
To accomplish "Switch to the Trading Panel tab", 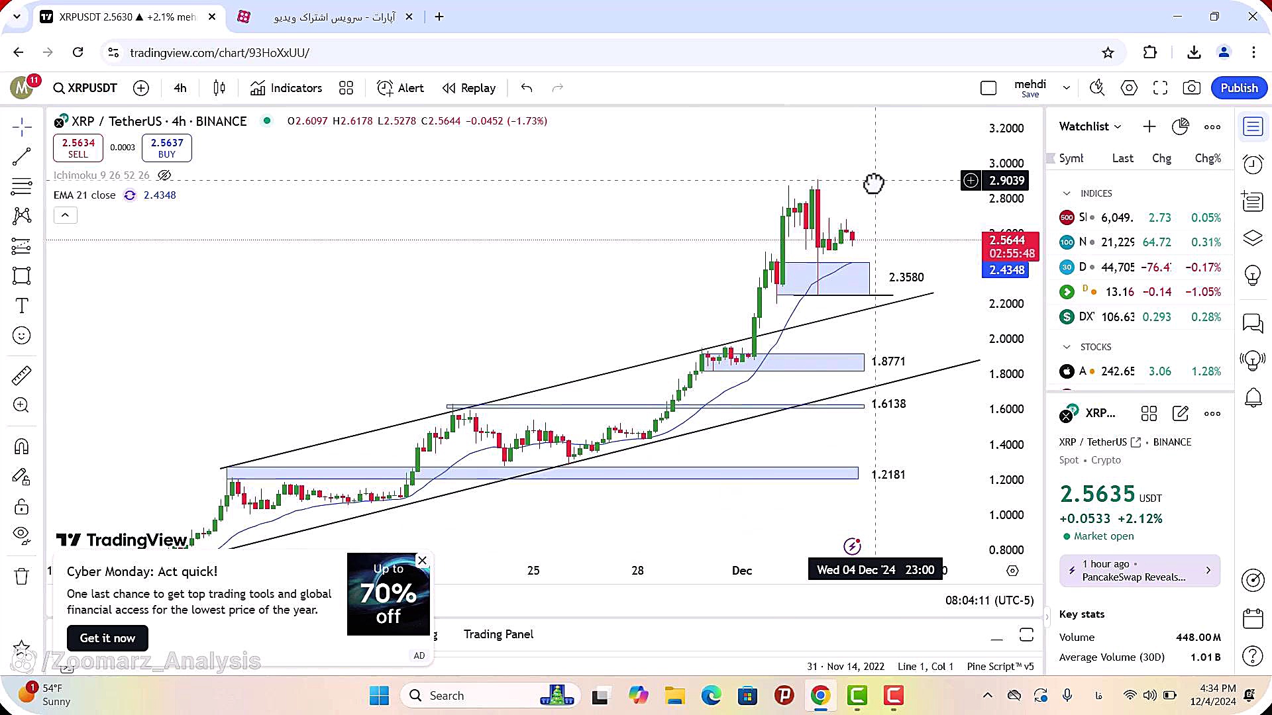I will (498, 634).
